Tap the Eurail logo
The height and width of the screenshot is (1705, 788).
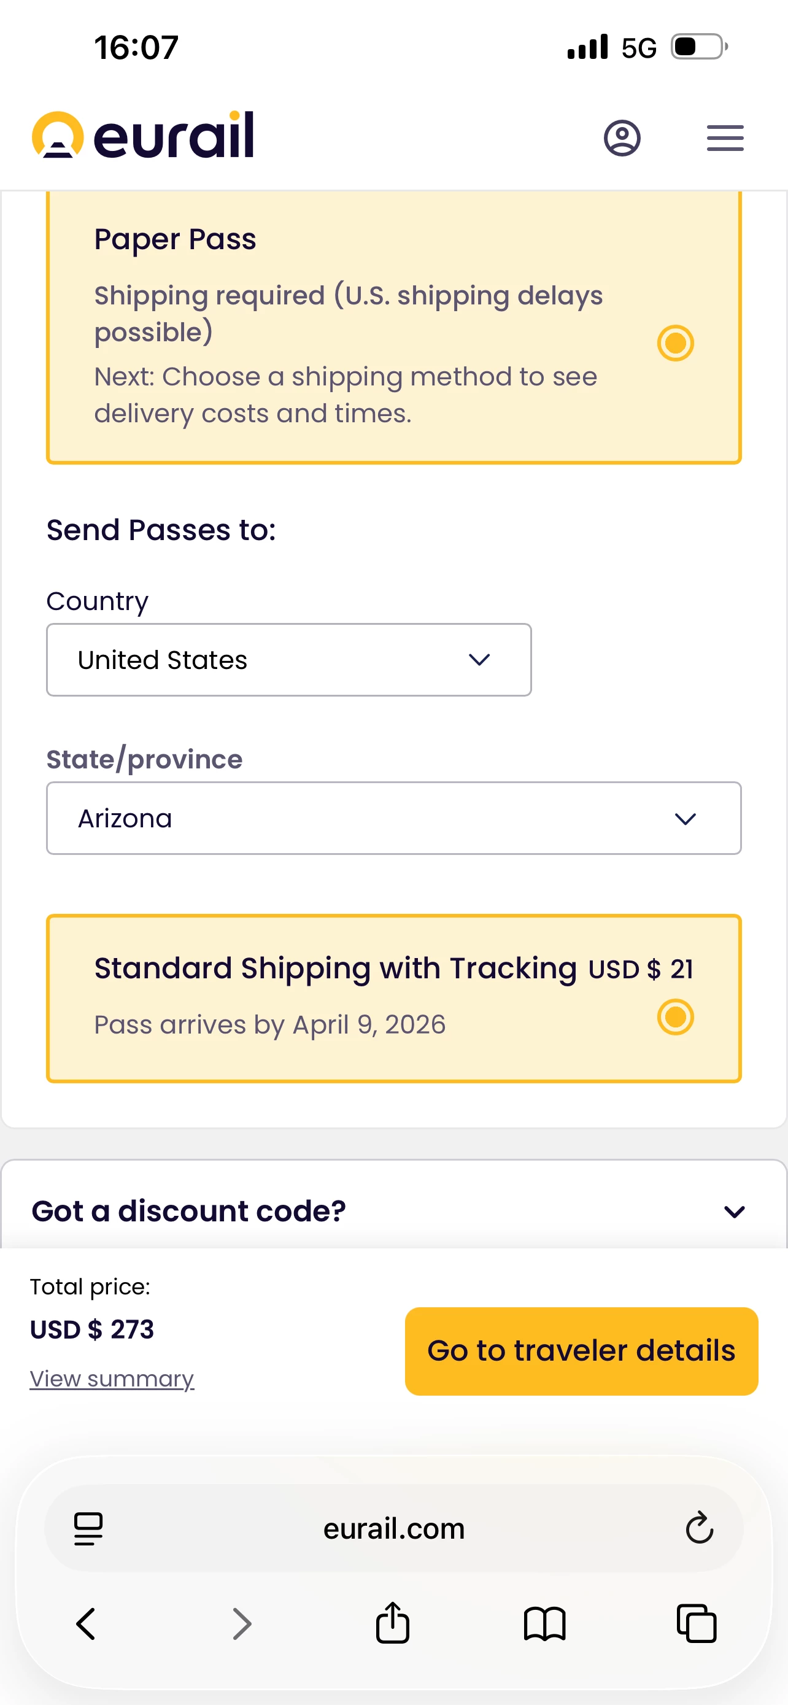143,136
